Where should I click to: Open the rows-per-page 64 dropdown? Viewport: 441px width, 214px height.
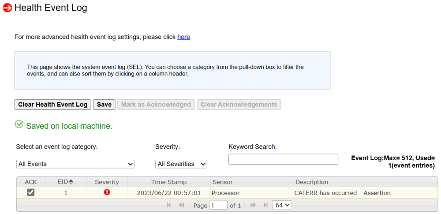(282, 205)
